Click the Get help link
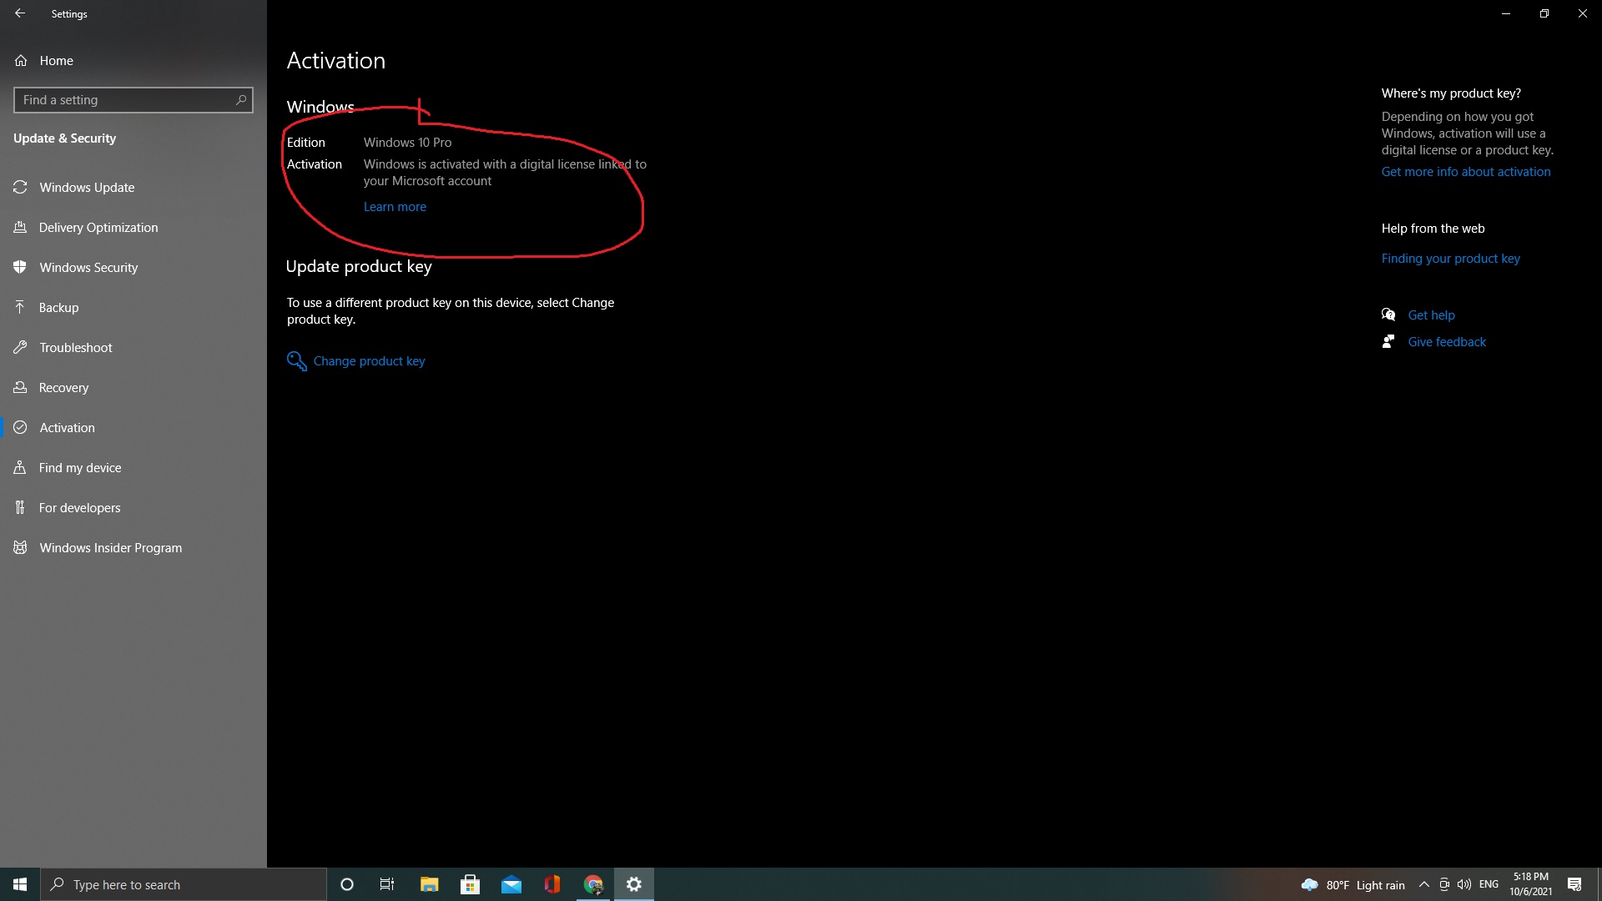 pyautogui.click(x=1432, y=315)
